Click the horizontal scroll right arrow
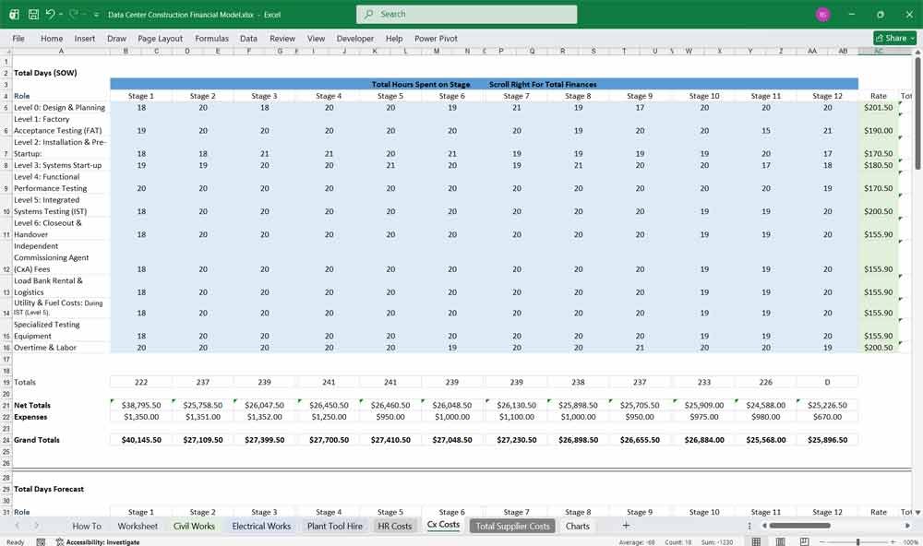Image resolution: width=923 pixels, height=546 pixels. [907, 526]
